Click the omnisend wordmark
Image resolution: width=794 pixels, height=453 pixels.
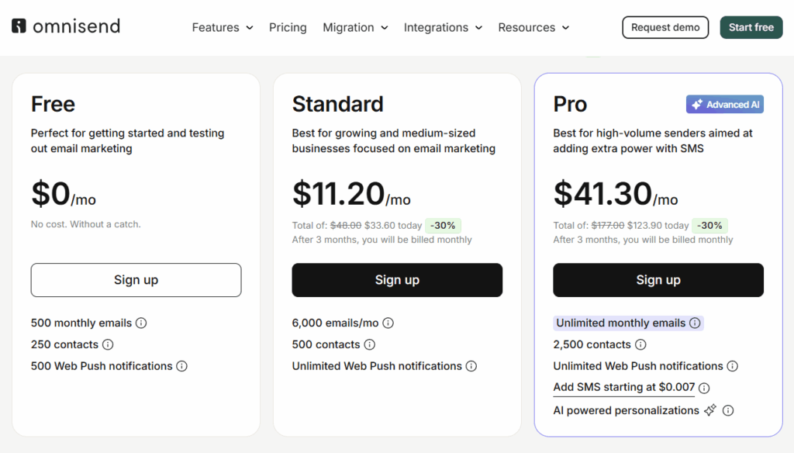(x=77, y=26)
